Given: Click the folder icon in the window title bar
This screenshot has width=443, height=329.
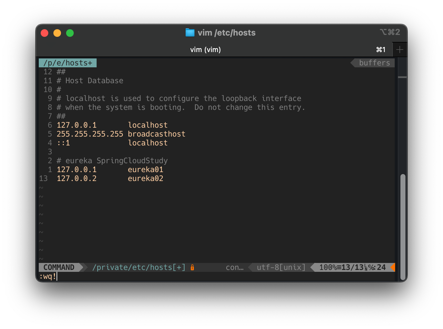Looking at the screenshot, I should [190, 32].
